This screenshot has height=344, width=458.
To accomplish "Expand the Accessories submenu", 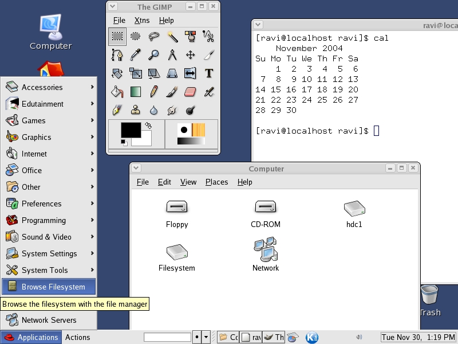I will tap(49, 87).
